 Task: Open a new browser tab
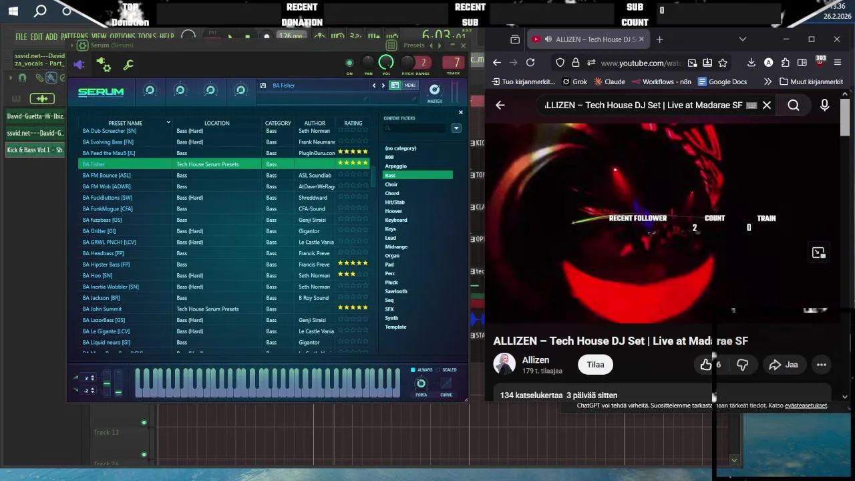click(x=659, y=39)
